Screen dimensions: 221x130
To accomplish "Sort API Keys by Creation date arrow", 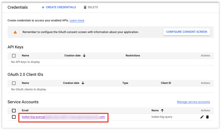I will [x=84, y=56].
